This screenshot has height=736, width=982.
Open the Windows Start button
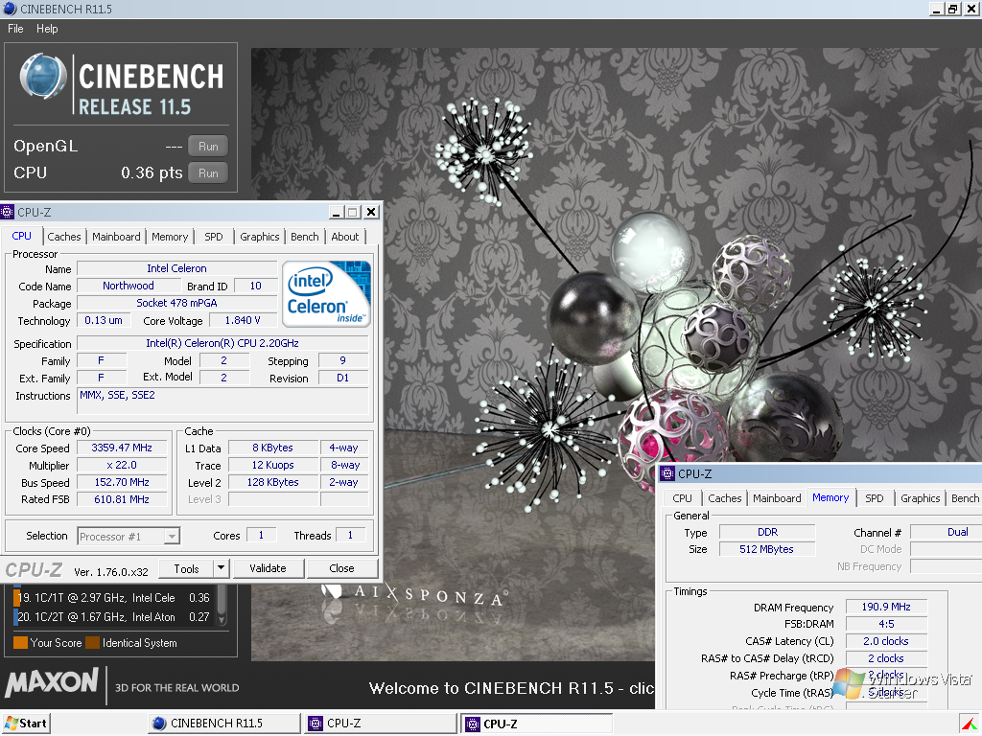click(26, 724)
